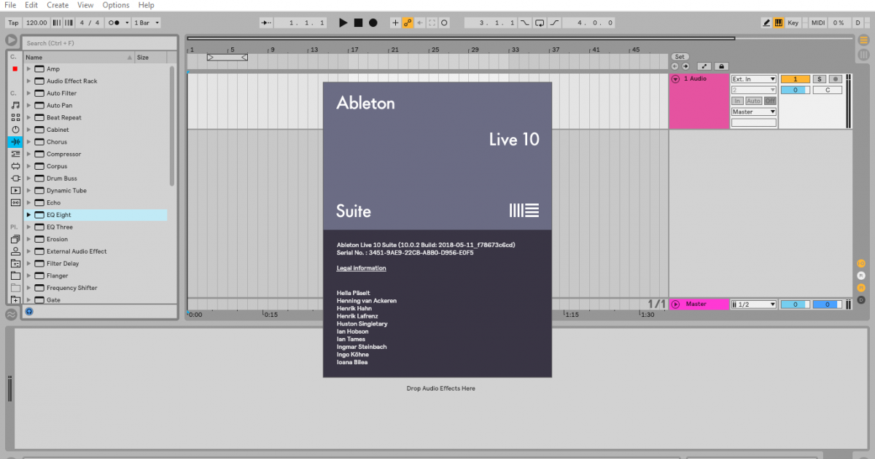
Task: Toggle Punch-In switch
Action: tap(525, 23)
